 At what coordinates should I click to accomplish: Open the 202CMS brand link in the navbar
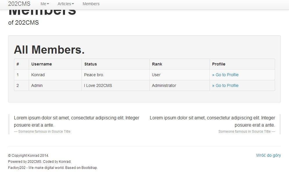19,4
